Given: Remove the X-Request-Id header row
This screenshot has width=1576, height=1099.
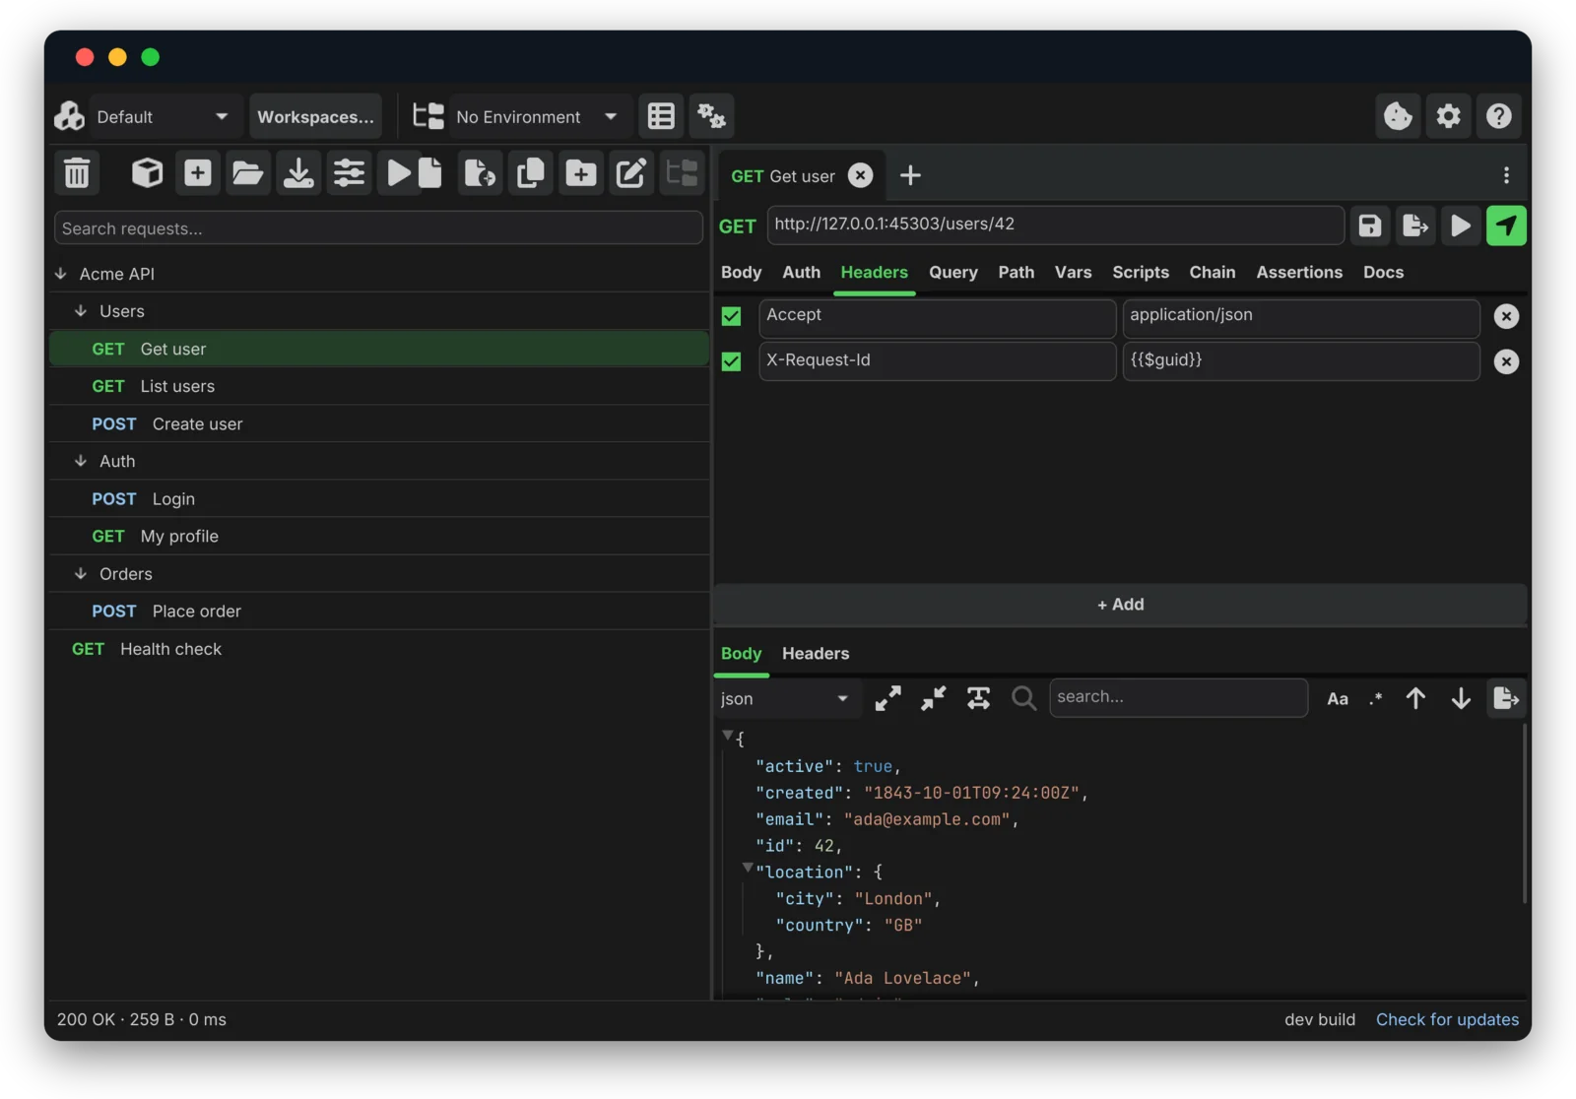Looking at the screenshot, I should 1505,361.
